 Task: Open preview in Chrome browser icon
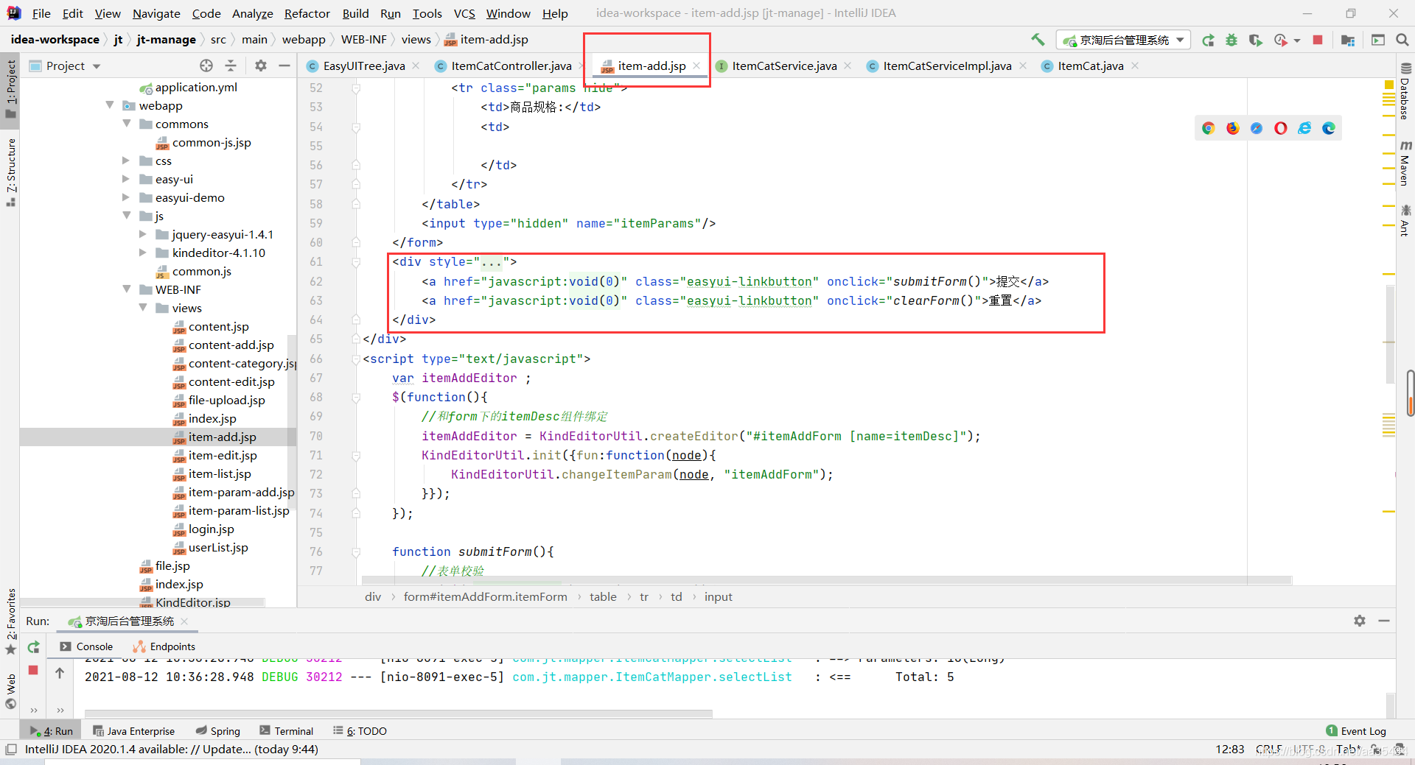coord(1208,128)
